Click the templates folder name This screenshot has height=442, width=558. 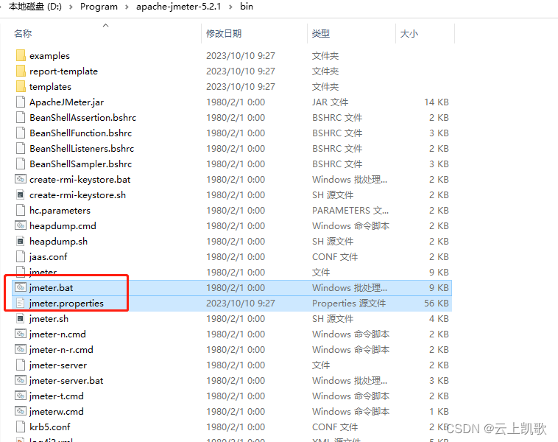tap(50, 86)
